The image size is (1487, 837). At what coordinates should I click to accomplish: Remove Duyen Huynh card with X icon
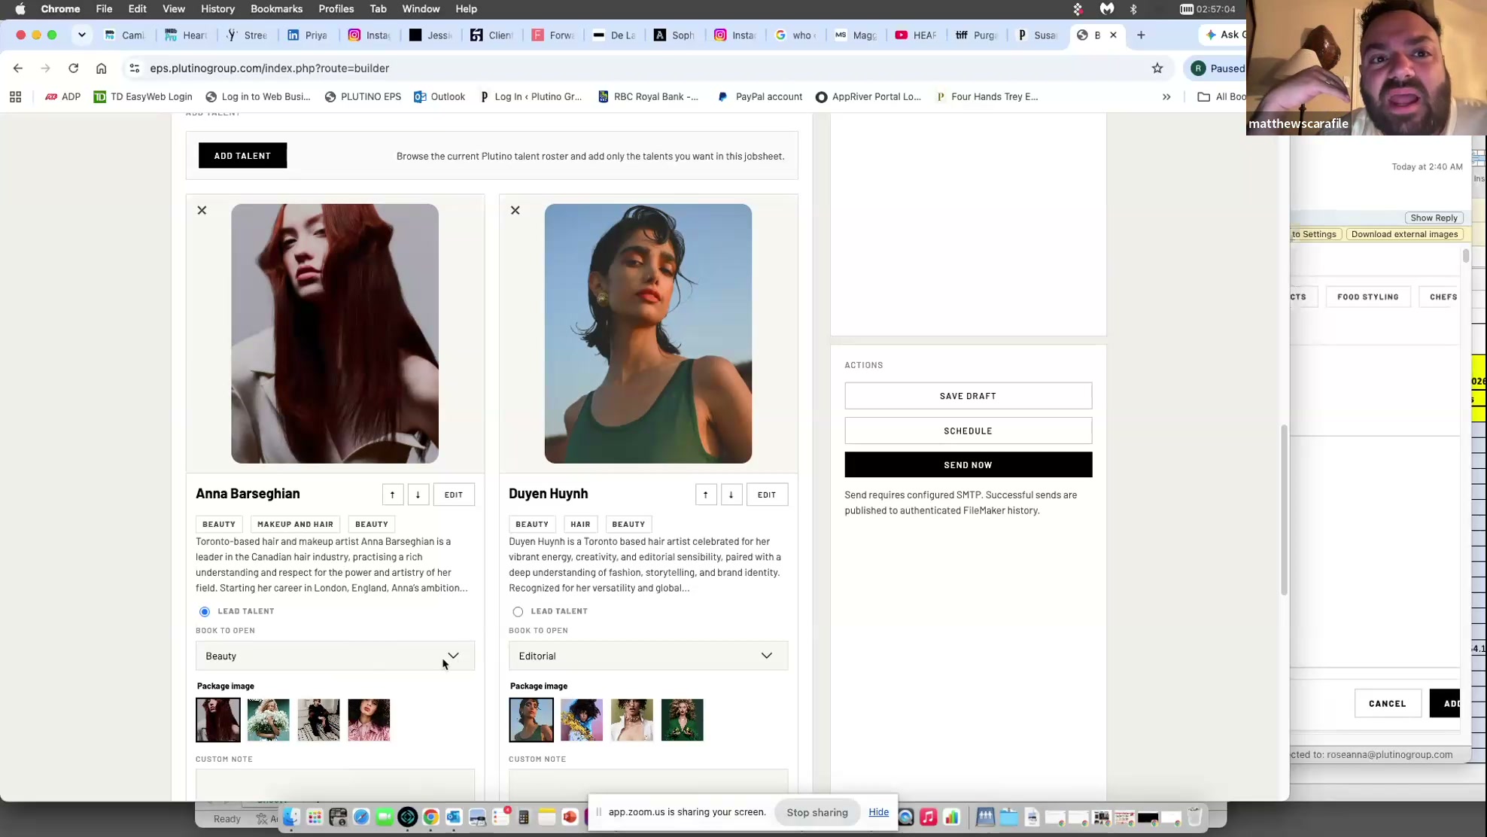point(515,210)
